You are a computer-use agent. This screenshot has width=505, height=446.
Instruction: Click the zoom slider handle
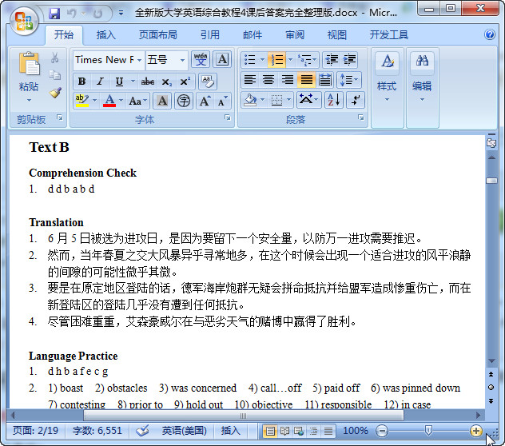coord(428,430)
